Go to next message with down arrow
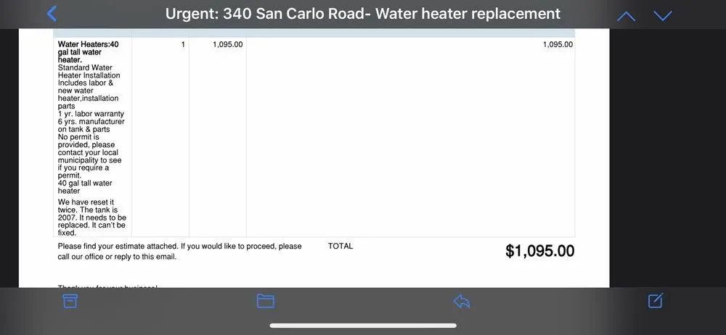The height and width of the screenshot is (335, 726). click(662, 15)
